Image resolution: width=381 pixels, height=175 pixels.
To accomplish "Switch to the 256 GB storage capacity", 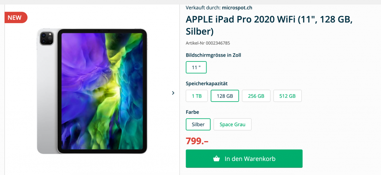I will [x=256, y=96].
